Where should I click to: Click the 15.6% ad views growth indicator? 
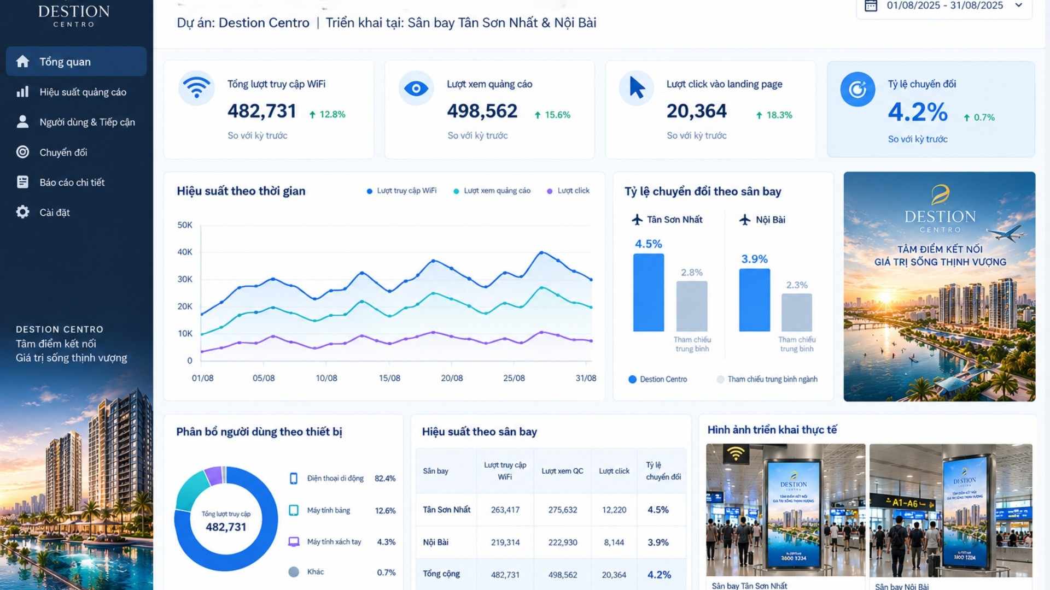point(552,115)
